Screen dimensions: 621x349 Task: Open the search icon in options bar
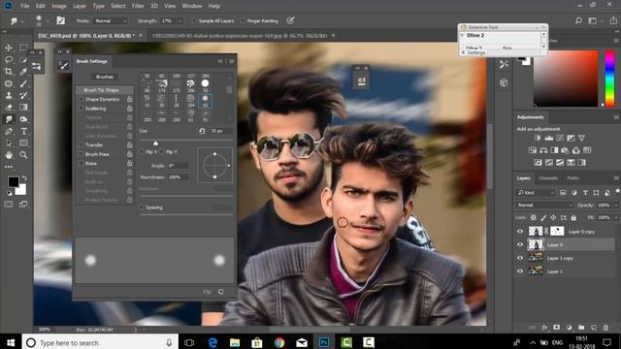[578, 20]
